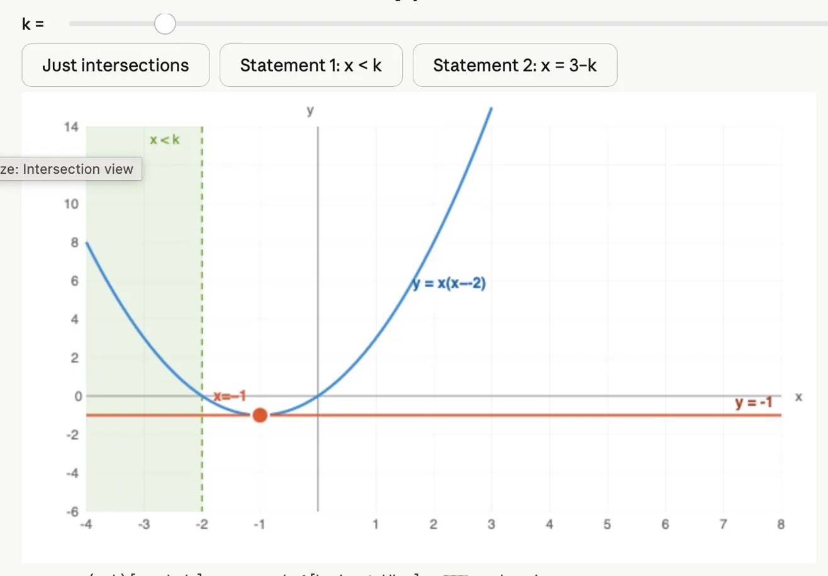Click the "Intersection view" tooltip
Viewport: 828px width, 576px height.
pyautogui.click(x=69, y=169)
